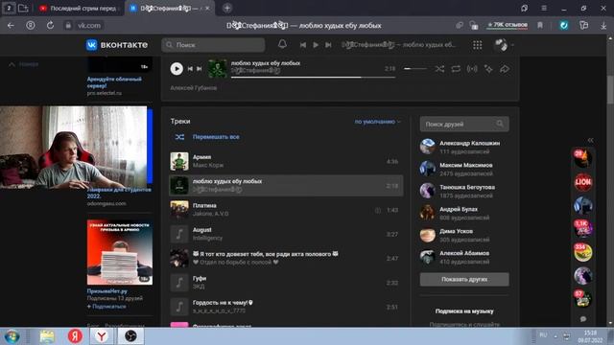This screenshot has width=614, height=345.
Task: Open the ПризываНет.ру ad image
Action: (119, 252)
